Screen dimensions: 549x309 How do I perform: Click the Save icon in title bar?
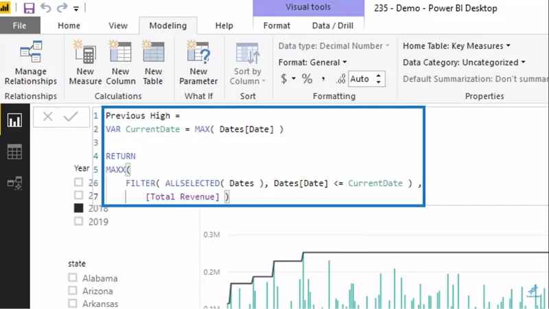[x=29, y=8]
